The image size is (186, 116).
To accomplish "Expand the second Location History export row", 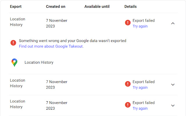I will click(x=173, y=84).
